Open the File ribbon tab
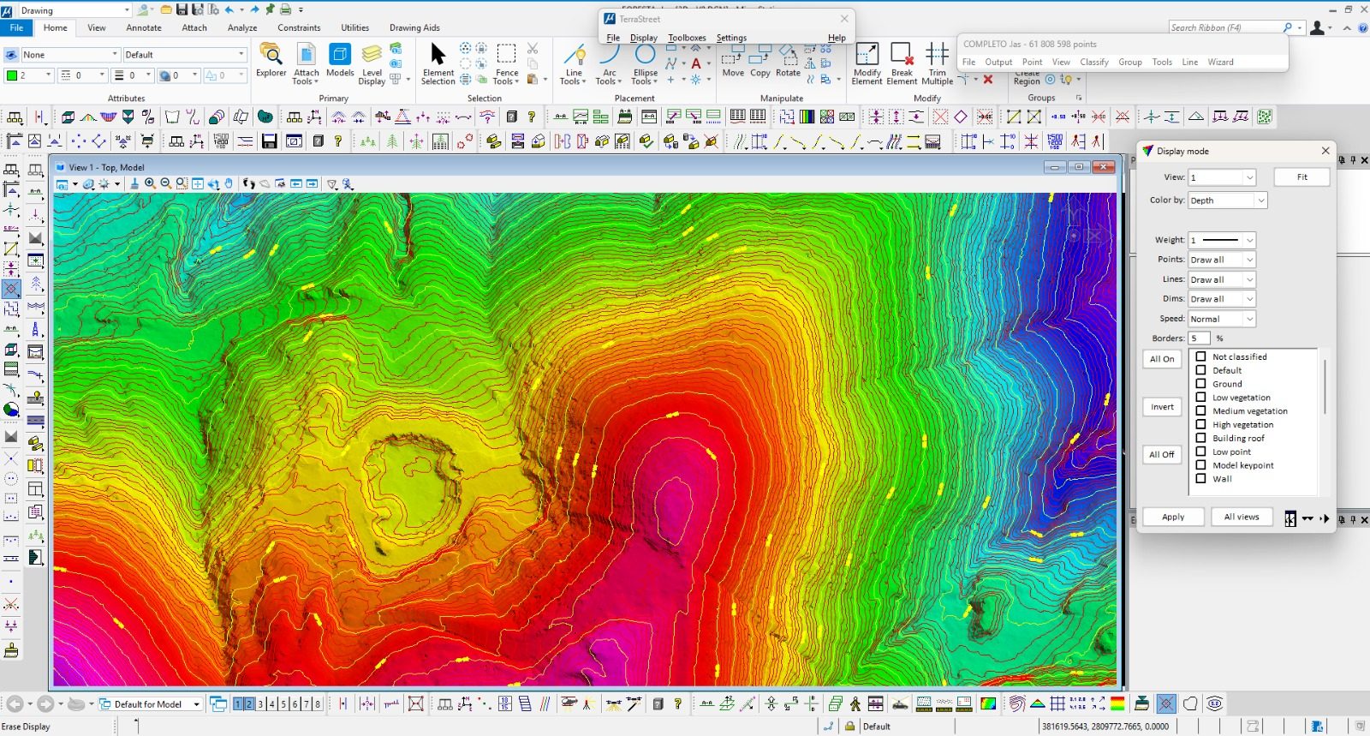 tap(16, 27)
